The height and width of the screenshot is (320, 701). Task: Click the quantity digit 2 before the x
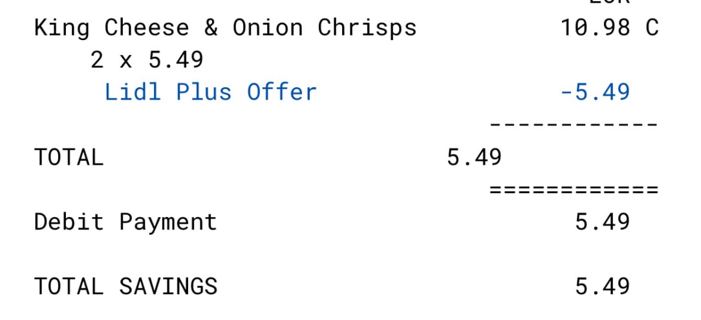pos(97,59)
